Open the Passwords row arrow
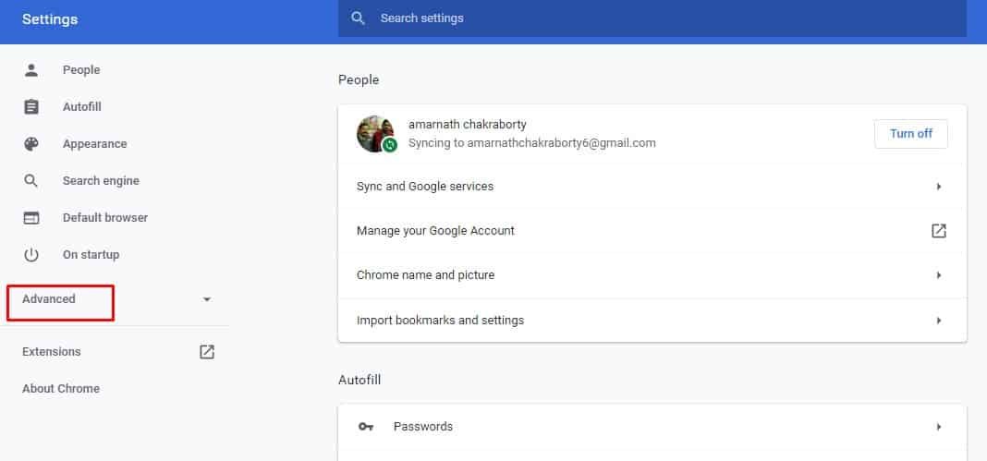Viewport: 987px width, 461px height. 938,427
